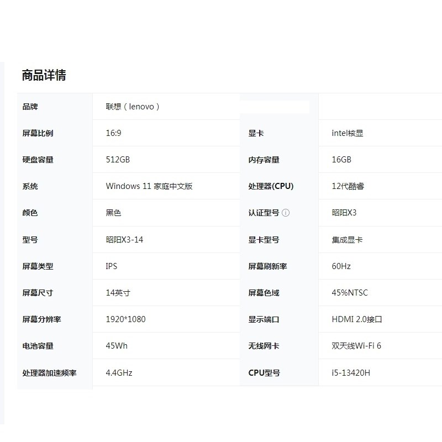Select the 45Wh battery value
The image size is (442, 442).
pyautogui.click(x=117, y=346)
